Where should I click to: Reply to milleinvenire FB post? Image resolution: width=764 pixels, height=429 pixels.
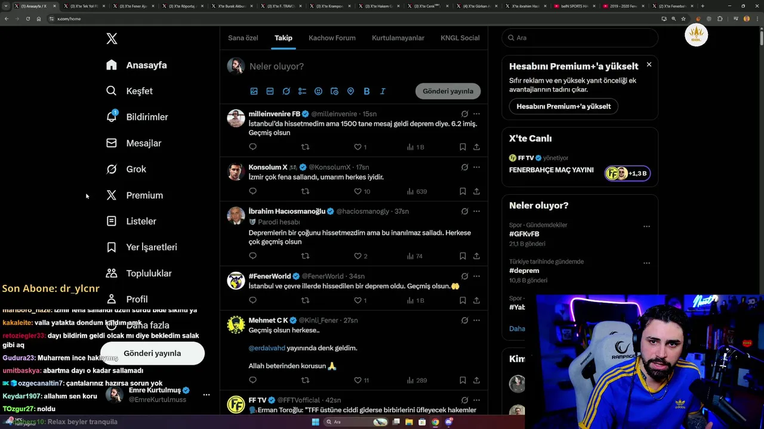[252, 147]
